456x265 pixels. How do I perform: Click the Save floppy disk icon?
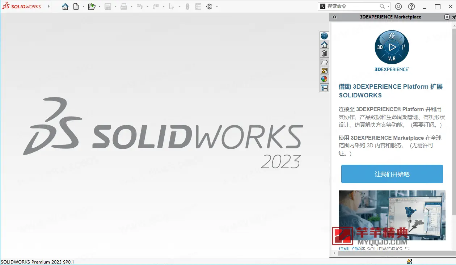pos(108,6)
